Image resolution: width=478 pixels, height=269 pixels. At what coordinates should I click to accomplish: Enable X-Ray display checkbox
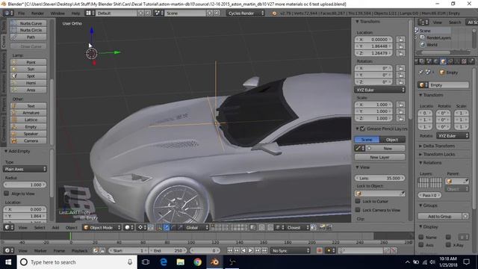coord(448,245)
